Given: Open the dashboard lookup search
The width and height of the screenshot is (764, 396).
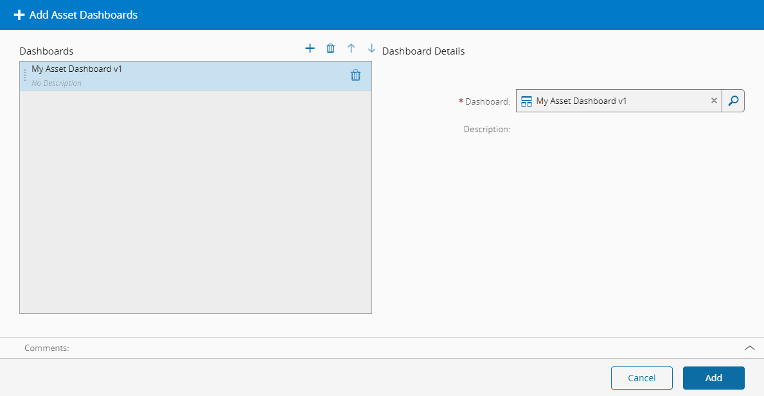Looking at the screenshot, I should pyautogui.click(x=733, y=101).
